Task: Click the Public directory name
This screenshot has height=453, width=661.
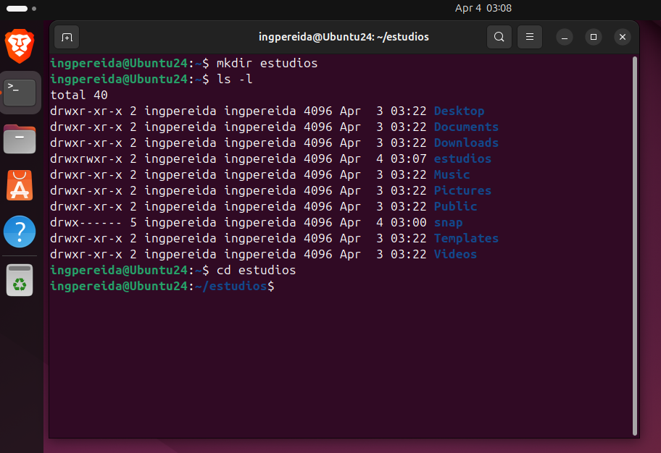Action: [x=455, y=206]
